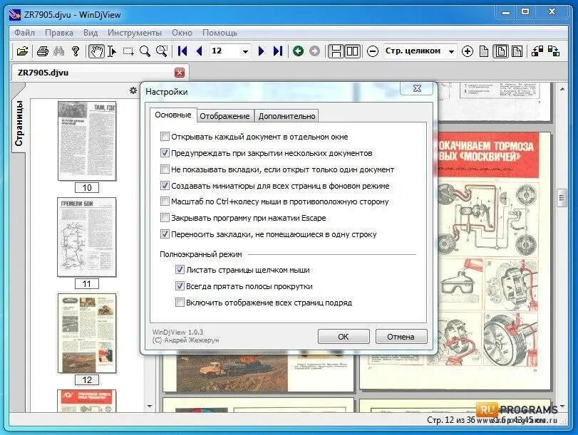Click the Отмена button
The image size is (578, 435).
point(401,337)
